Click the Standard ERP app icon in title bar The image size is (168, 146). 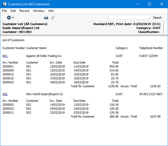(5, 4)
